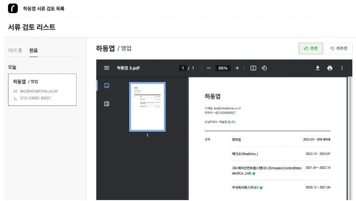Image resolution: width=356 pixels, height=201 pixels.
Task: Click the page number input field
Action: 183,68
